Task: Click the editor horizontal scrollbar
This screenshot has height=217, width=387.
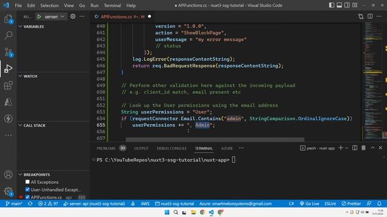Action: point(215,139)
